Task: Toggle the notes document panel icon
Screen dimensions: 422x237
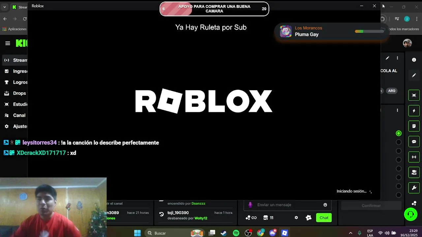Action: tap(414, 126)
